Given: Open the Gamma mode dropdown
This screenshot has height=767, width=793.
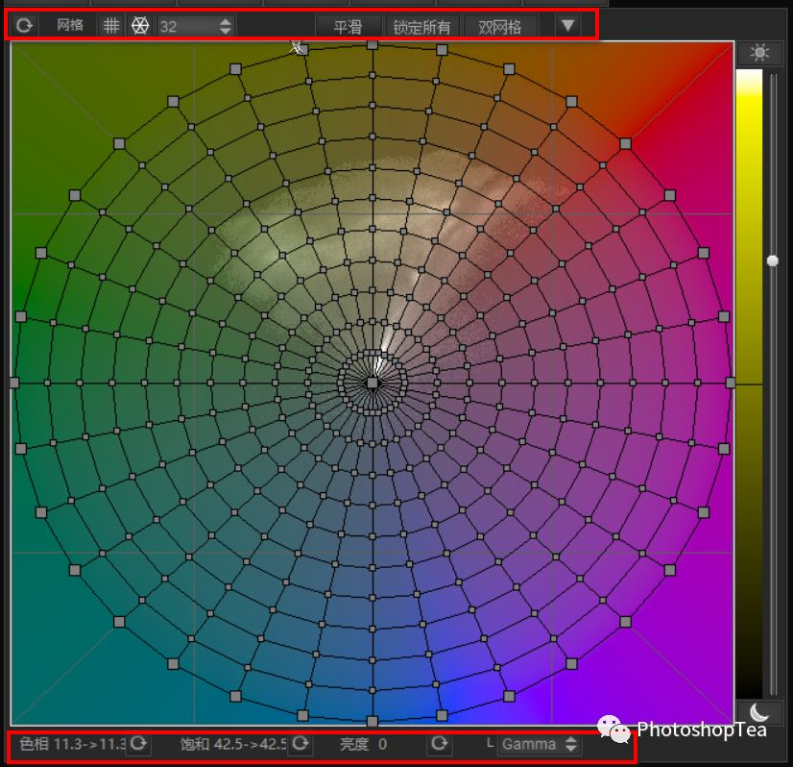Looking at the screenshot, I should tap(531, 744).
